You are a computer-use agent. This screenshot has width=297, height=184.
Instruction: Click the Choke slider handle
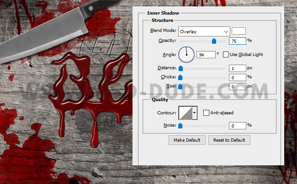click(x=180, y=77)
